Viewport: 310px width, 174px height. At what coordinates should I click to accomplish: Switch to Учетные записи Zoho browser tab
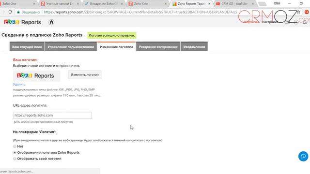point(60,4)
